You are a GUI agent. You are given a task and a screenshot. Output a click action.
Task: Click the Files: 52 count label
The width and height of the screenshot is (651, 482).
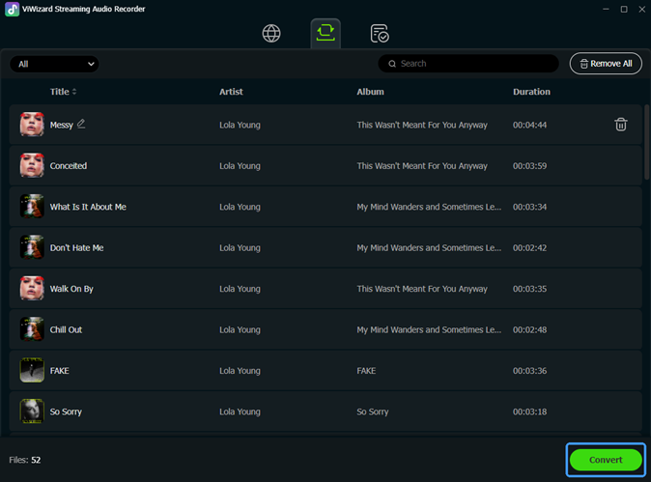[25, 460]
